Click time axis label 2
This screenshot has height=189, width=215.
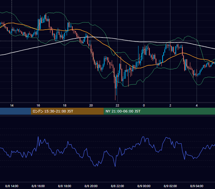[170, 106]
